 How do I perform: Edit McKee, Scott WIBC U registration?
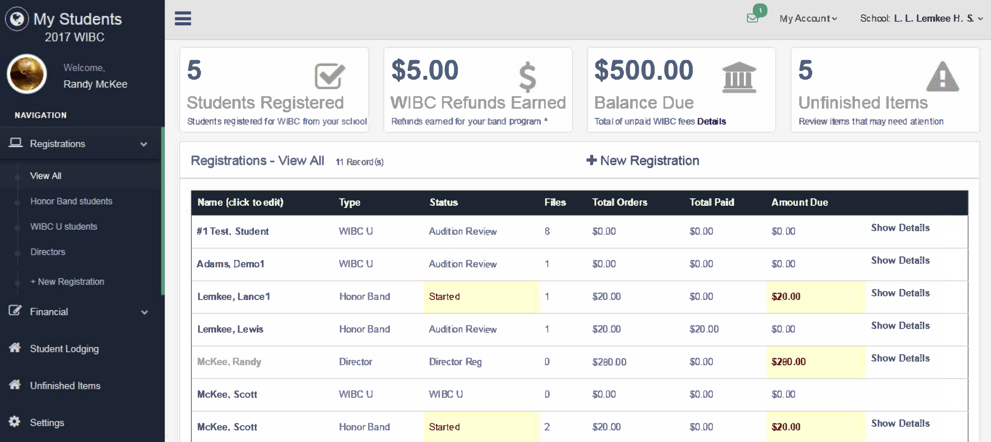pyautogui.click(x=227, y=395)
